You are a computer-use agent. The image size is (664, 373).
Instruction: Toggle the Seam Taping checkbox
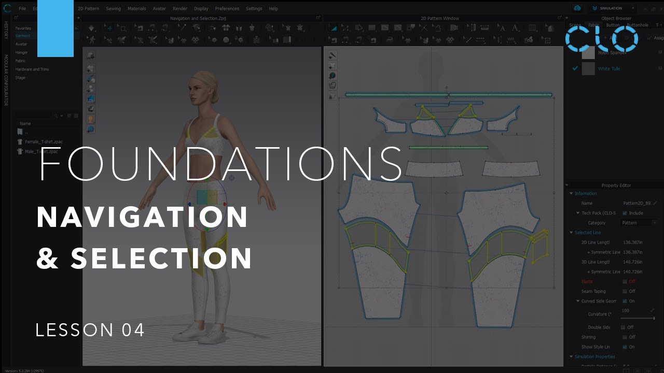tap(625, 291)
